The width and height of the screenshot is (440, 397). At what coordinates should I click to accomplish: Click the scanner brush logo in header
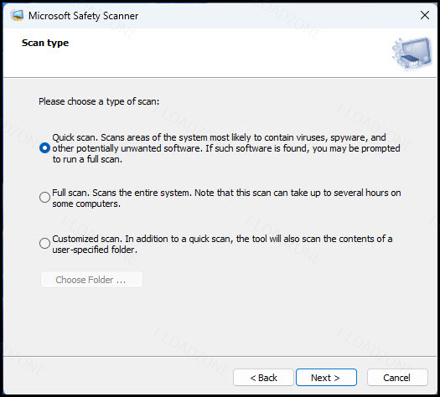412,53
